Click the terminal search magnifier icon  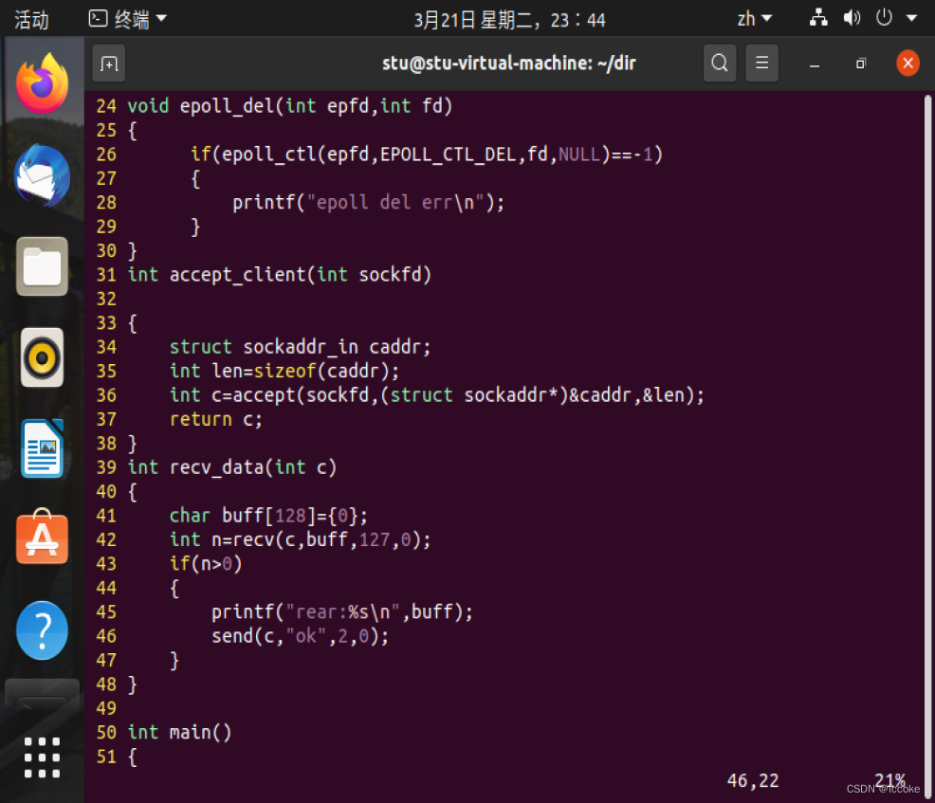coord(720,63)
